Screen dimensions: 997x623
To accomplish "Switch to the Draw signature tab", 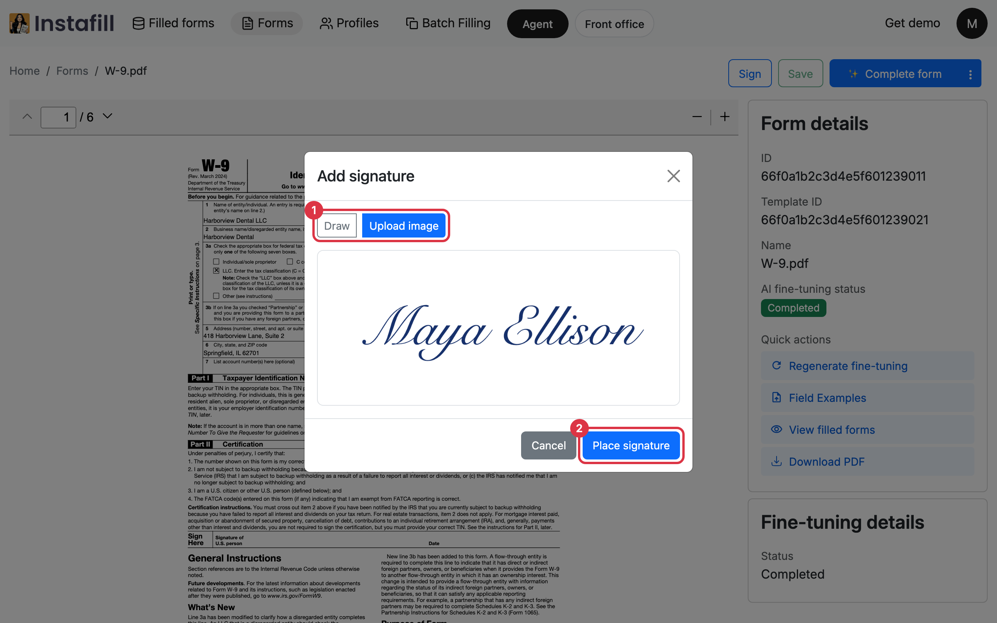I will coord(336,225).
